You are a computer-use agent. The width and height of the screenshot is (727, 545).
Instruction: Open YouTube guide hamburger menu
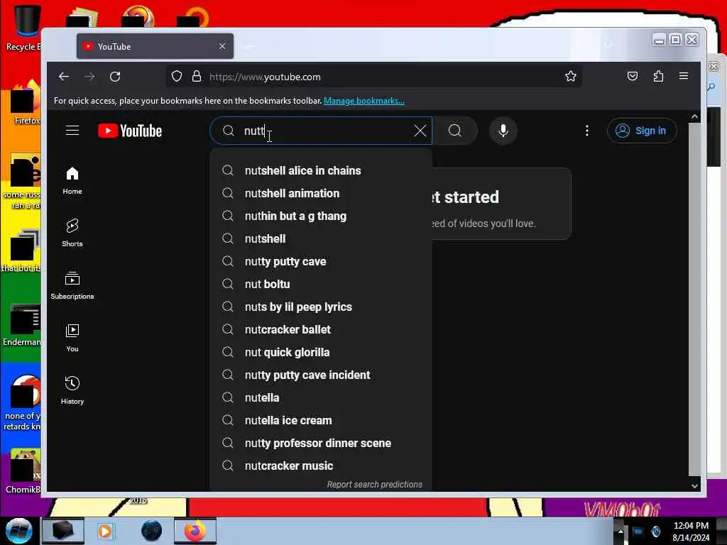click(x=72, y=131)
